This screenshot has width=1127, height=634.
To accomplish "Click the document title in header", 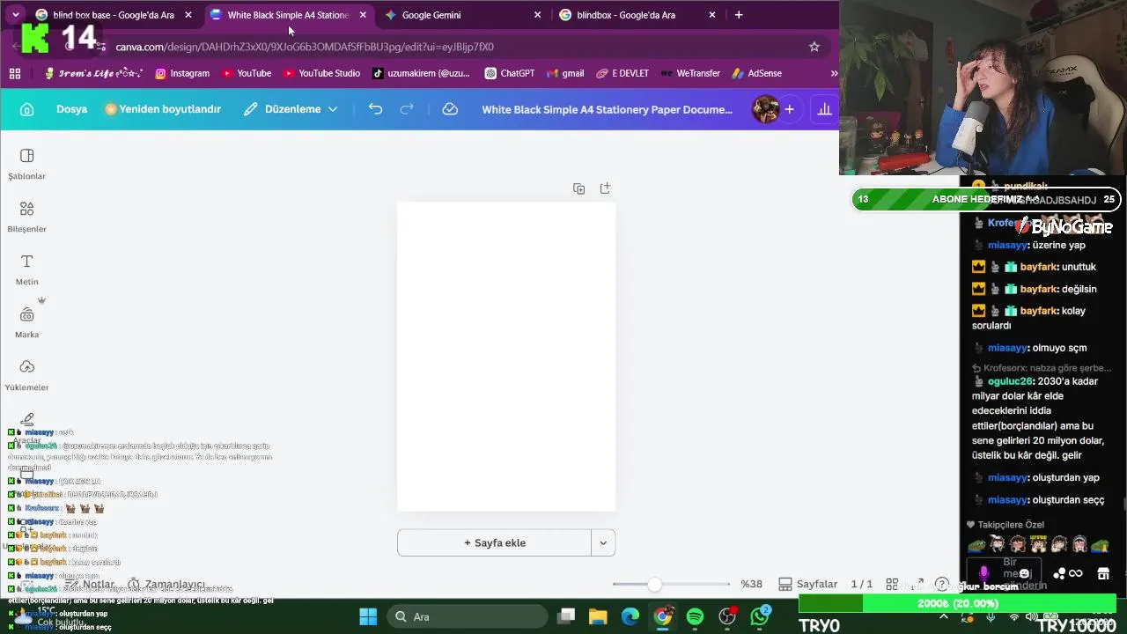I will [608, 109].
